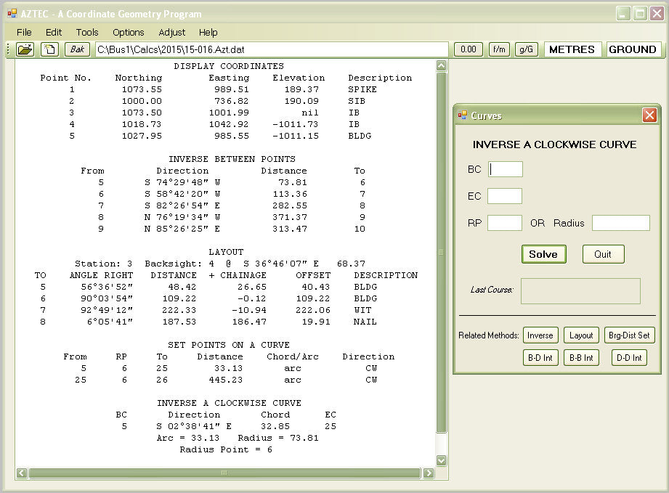669x493 pixels.
Task: Toggle the f/m feet-metres unit button
Action: (x=499, y=49)
